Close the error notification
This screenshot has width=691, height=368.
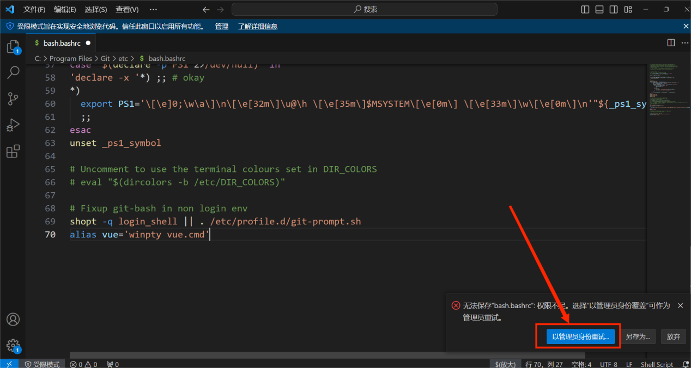pos(680,305)
